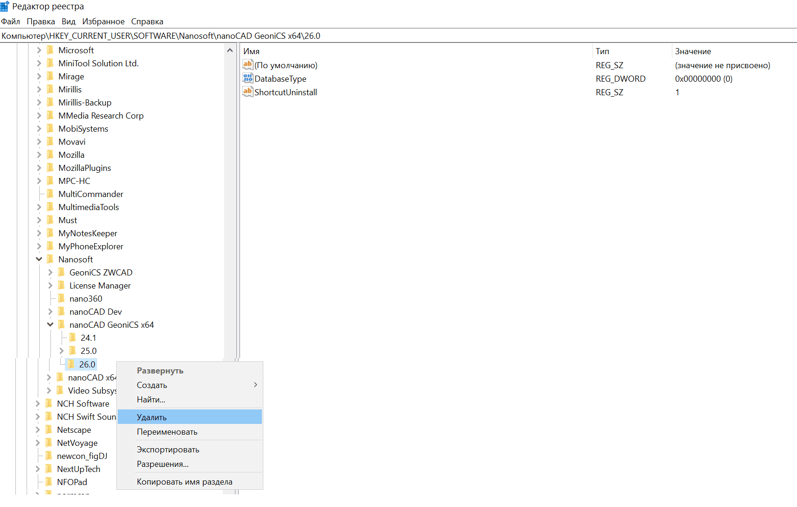Collapse the Nanosoft tree node
The width and height of the screenshot is (797, 507).
click(x=39, y=259)
